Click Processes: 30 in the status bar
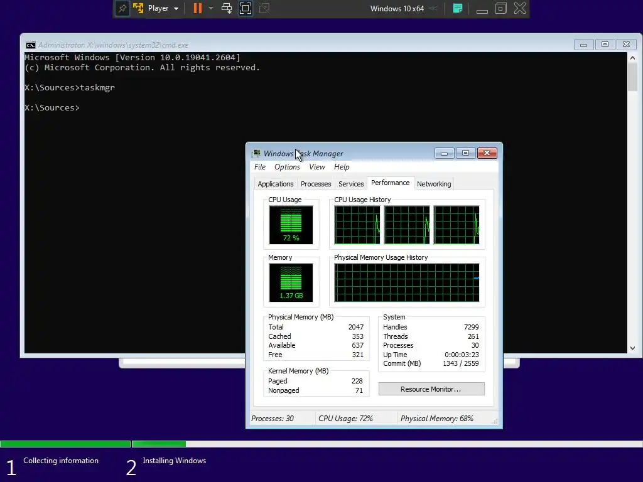This screenshot has width=643, height=482. pos(273,419)
